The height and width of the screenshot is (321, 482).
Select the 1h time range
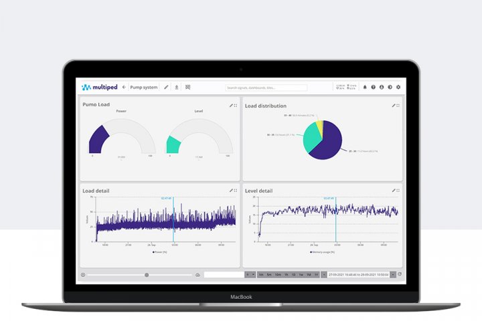click(x=287, y=275)
